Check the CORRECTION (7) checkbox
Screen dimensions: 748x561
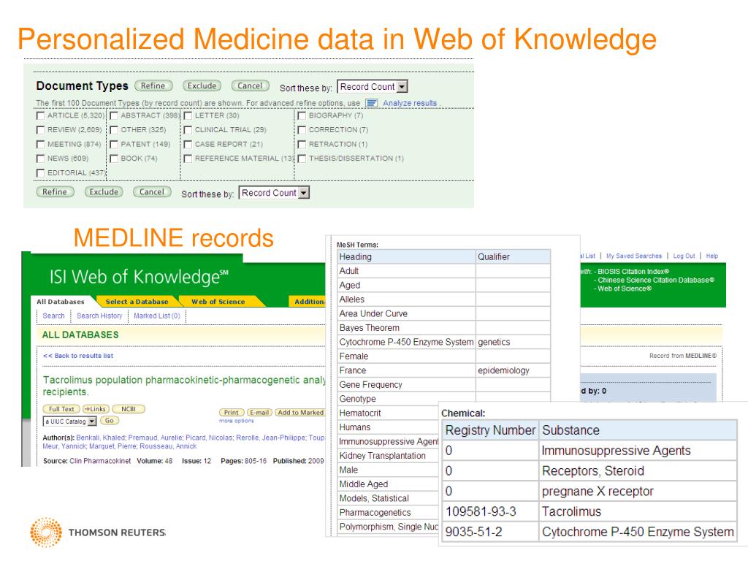point(302,130)
